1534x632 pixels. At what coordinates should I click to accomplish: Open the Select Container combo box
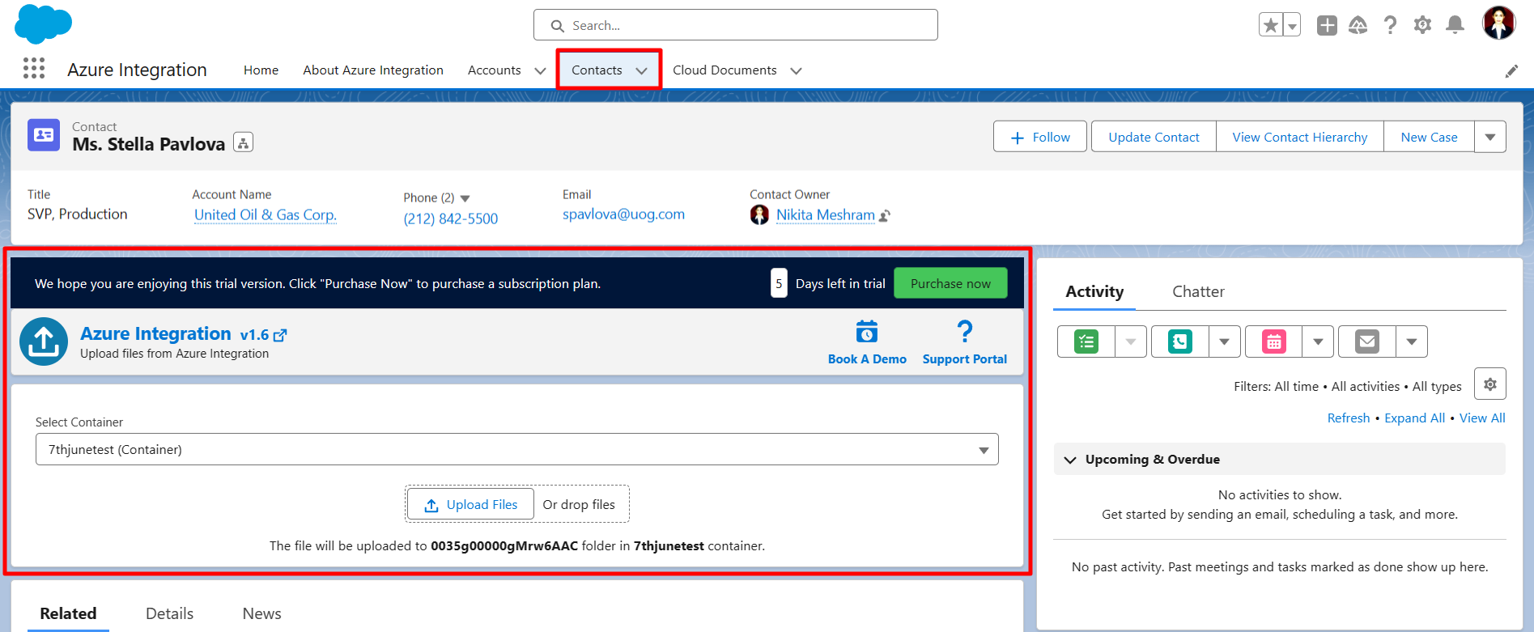[x=516, y=449]
